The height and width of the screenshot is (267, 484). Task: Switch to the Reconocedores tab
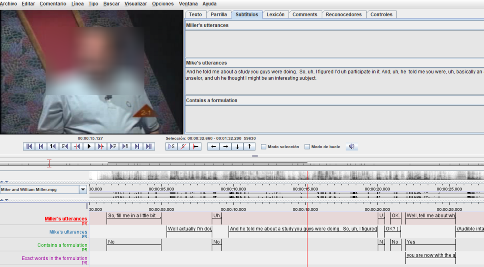[343, 14]
